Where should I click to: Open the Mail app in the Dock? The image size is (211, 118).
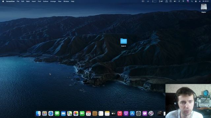pos(63,113)
